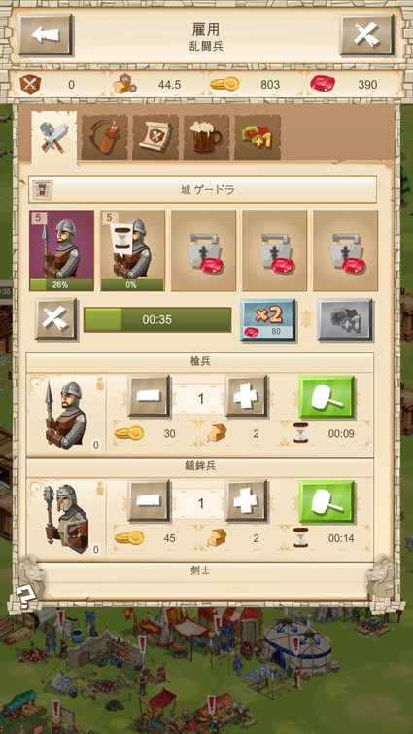Recruit the mace soldier with green hammer
This screenshot has height=734, width=413.
(x=327, y=501)
